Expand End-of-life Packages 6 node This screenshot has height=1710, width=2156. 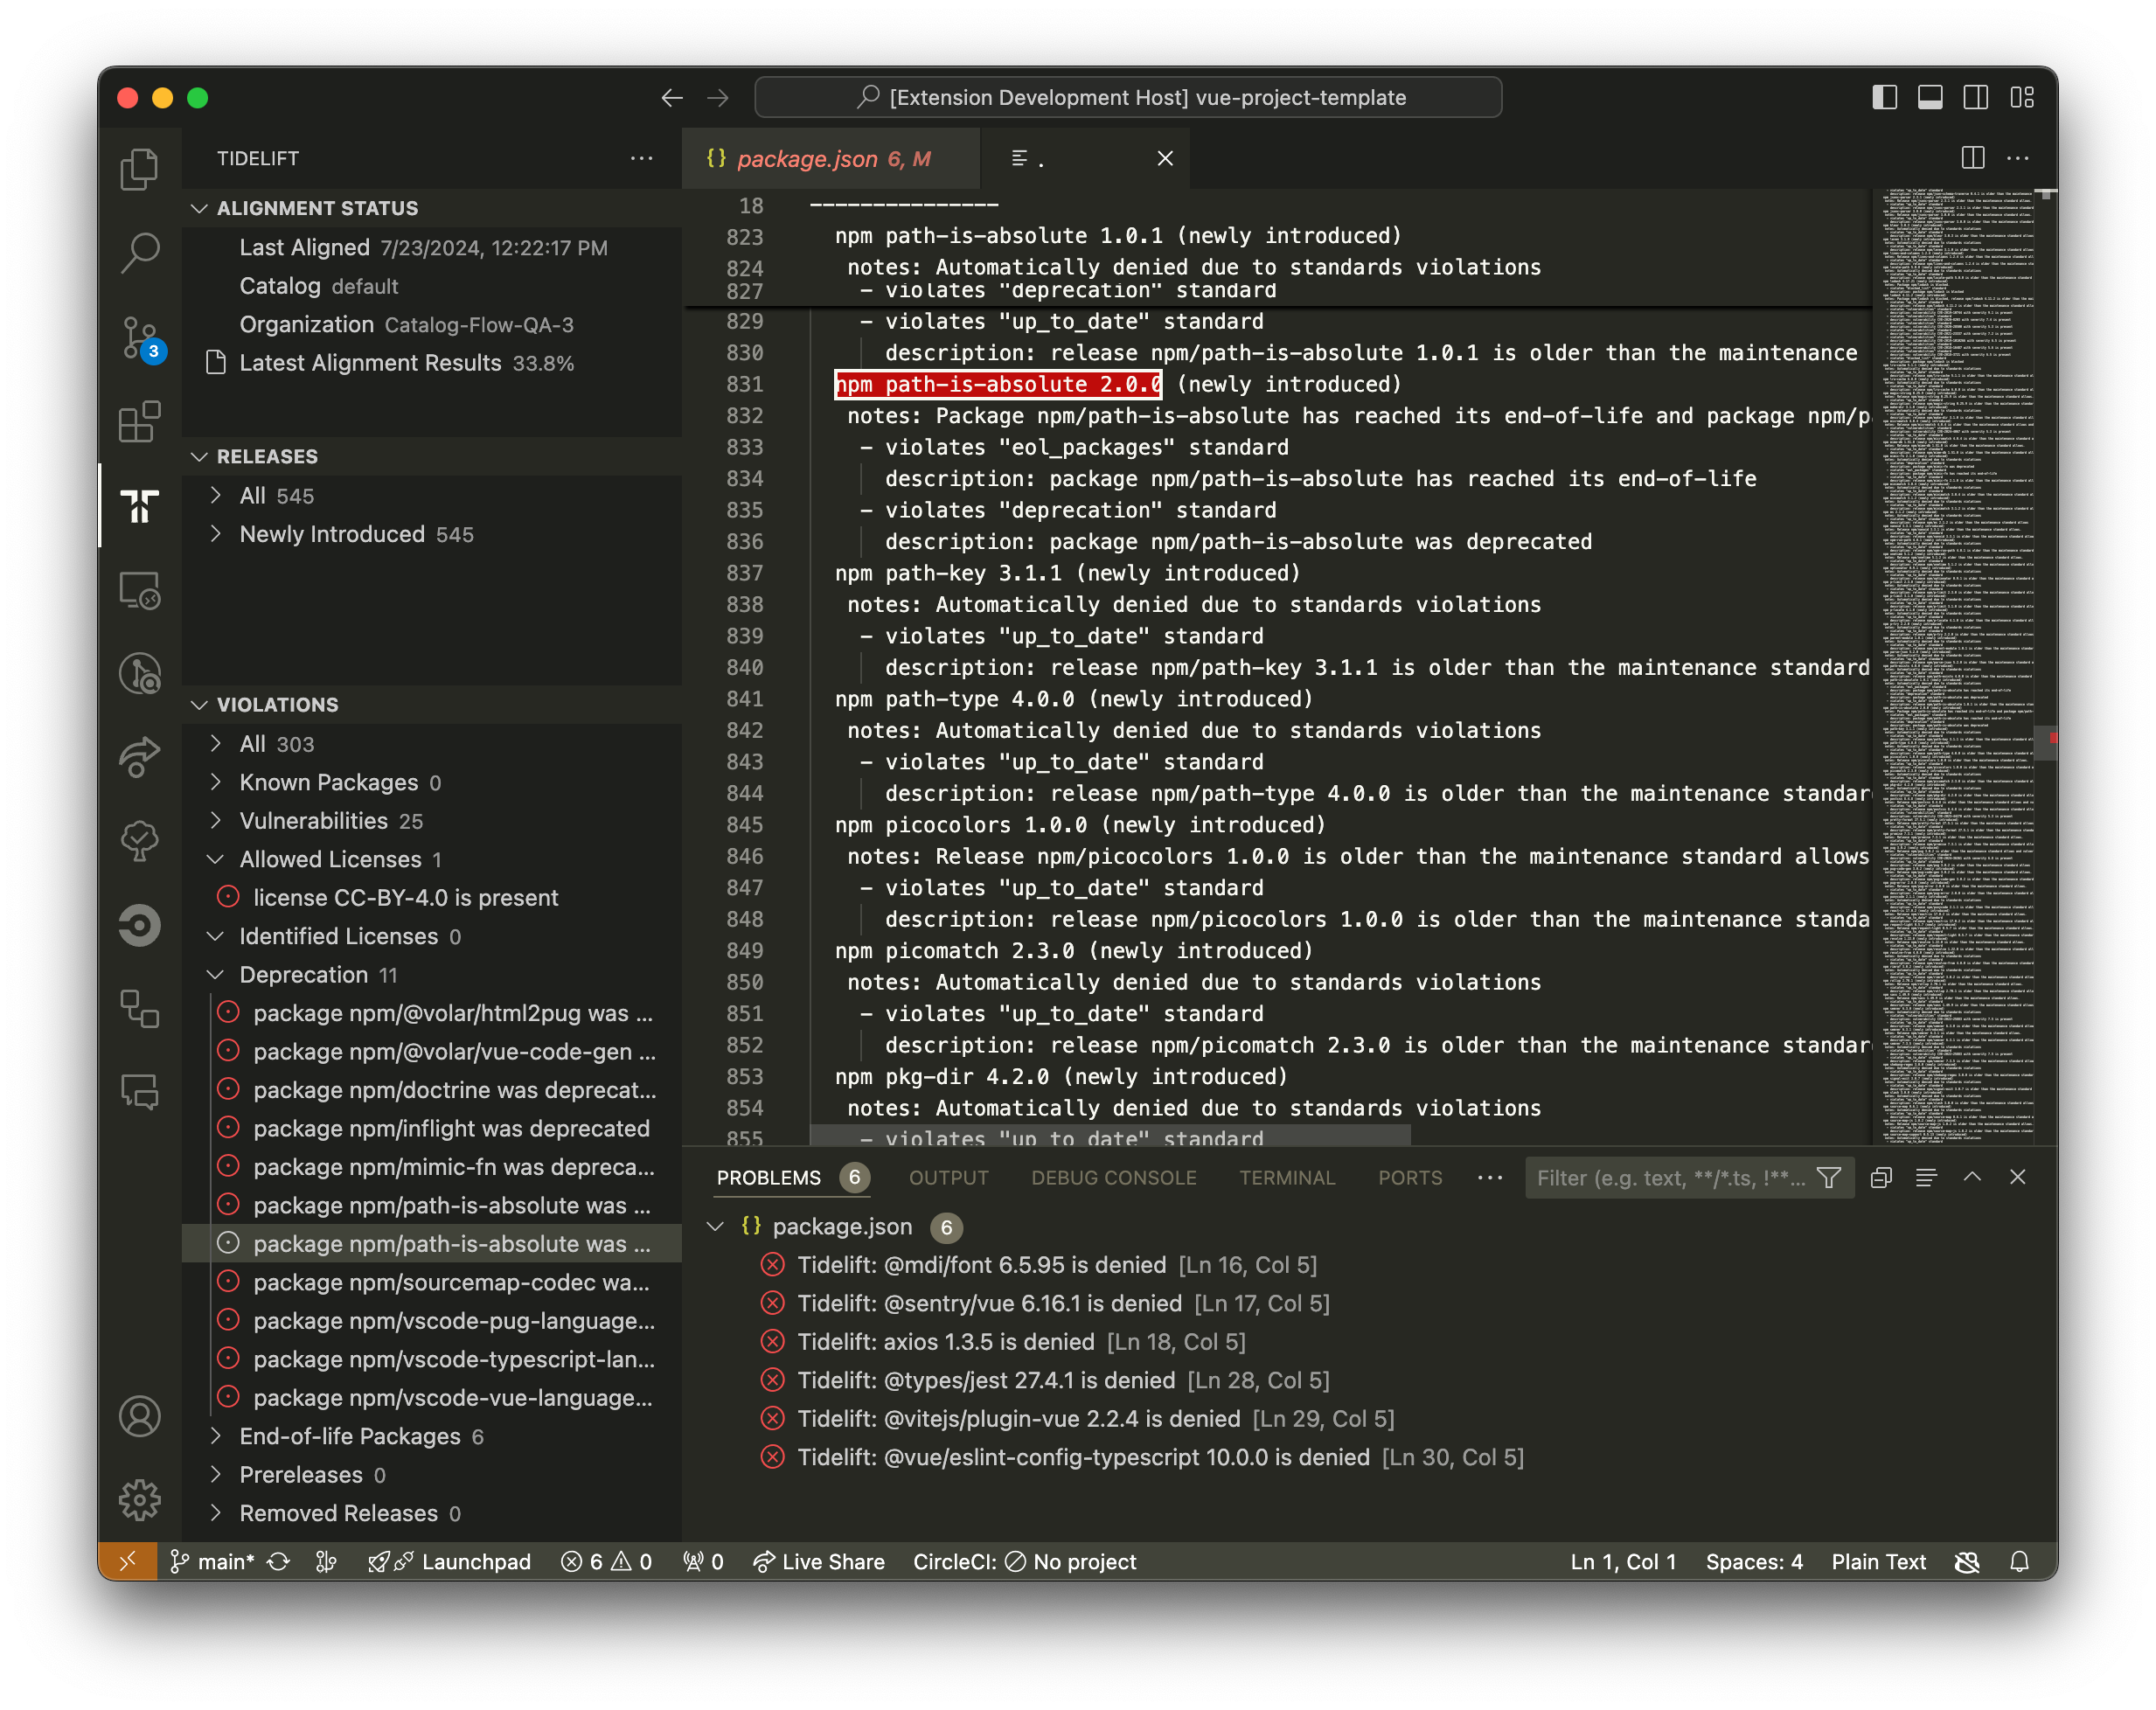(x=216, y=1436)
